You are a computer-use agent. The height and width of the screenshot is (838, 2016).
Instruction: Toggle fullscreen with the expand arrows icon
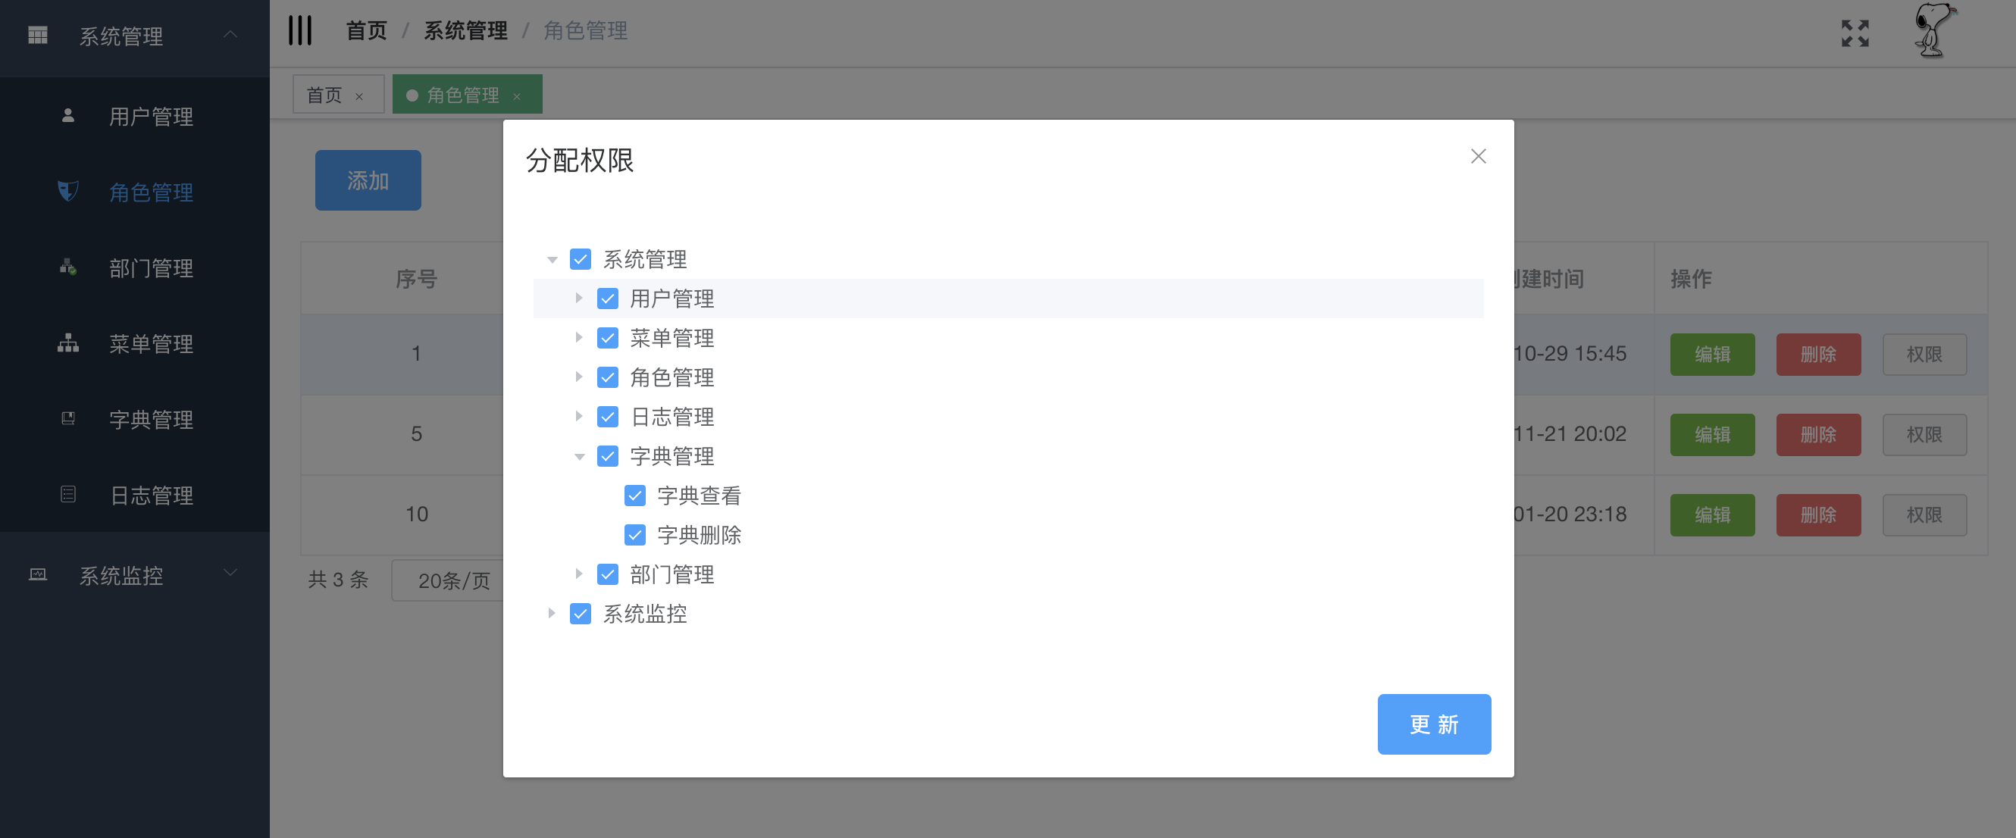point(1854,33)
